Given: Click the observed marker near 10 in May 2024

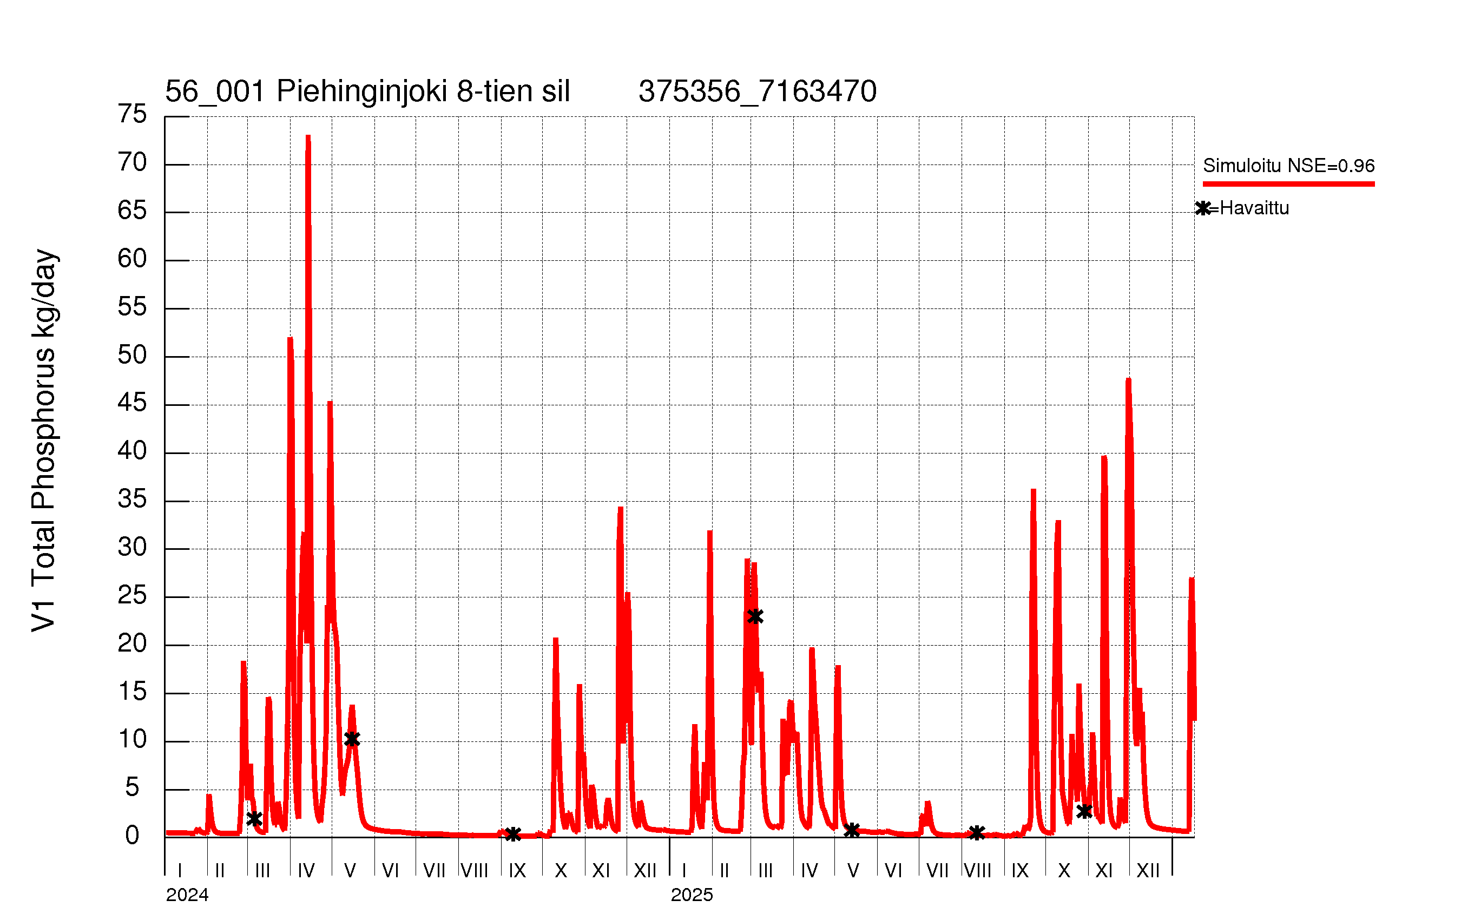Looking at the screenshot, I should click(x=352, y=739).
